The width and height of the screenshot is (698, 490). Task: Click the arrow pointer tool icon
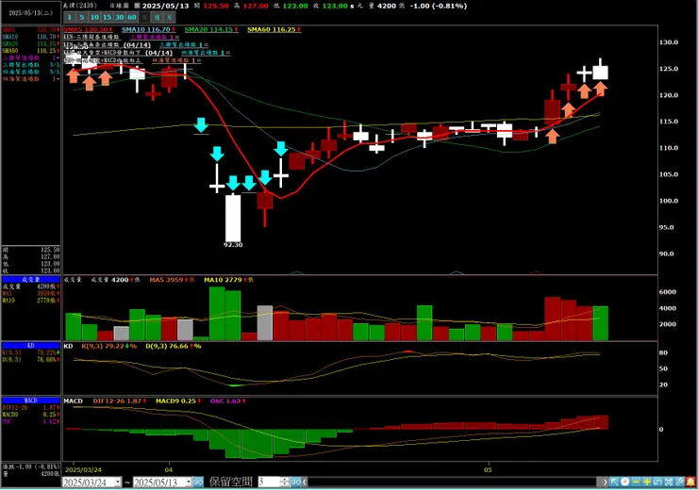coord(614,482)
